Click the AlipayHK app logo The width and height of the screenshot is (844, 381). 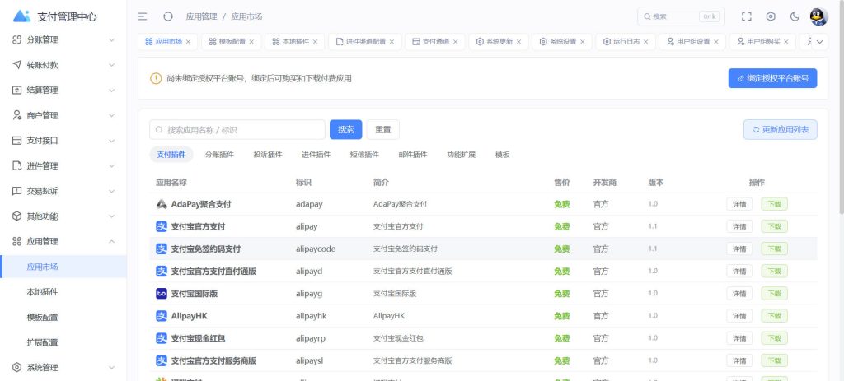pos(162,316)
